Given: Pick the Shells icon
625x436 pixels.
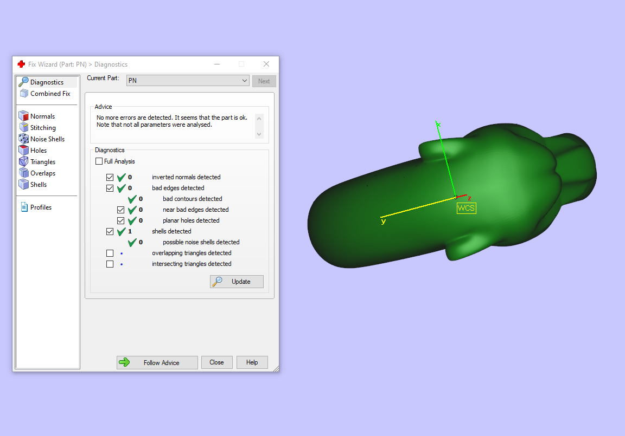Looking at the screenshot, I should coord(23,184).
